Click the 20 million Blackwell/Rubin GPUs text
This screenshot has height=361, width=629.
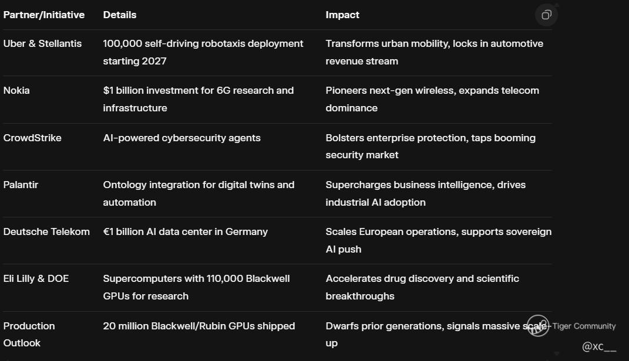(199, 326)
